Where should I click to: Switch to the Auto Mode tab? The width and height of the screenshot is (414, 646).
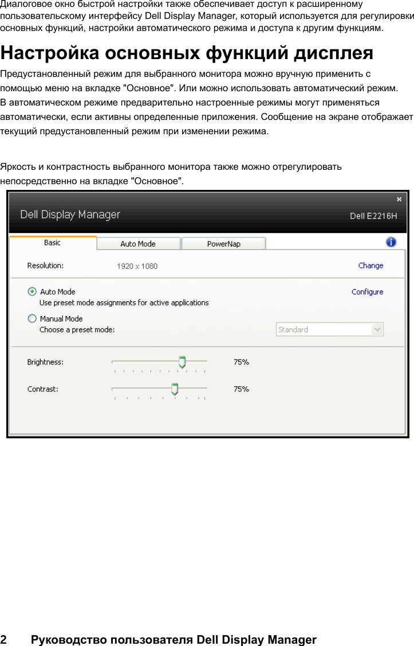(x=138, y=243)
